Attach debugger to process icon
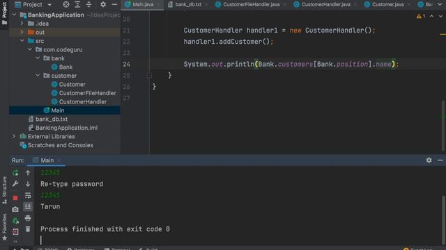The image size is (446, 250). [15, 221]
